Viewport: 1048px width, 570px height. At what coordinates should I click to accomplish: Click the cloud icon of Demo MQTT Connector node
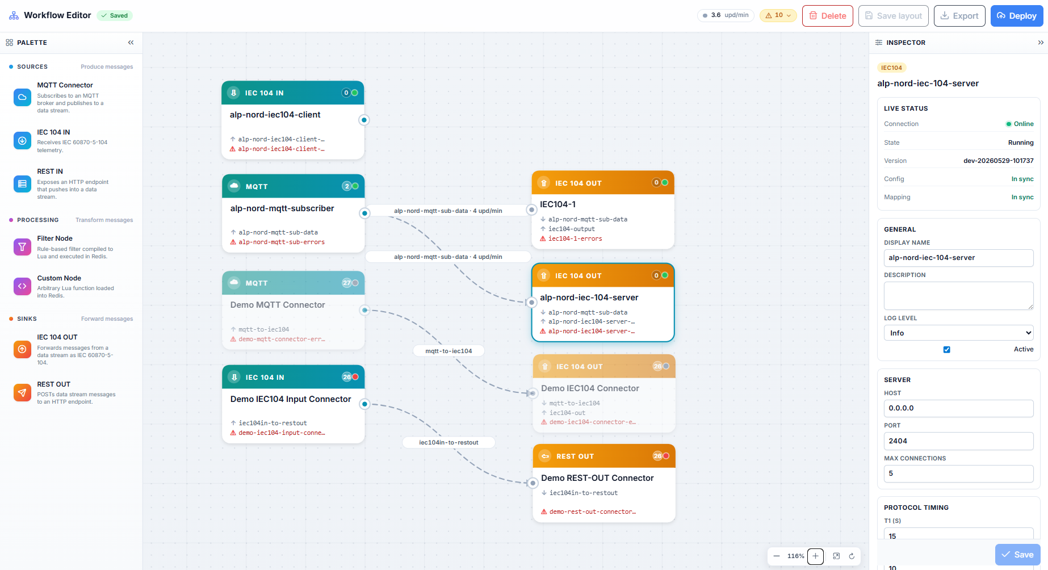[234, 283]
